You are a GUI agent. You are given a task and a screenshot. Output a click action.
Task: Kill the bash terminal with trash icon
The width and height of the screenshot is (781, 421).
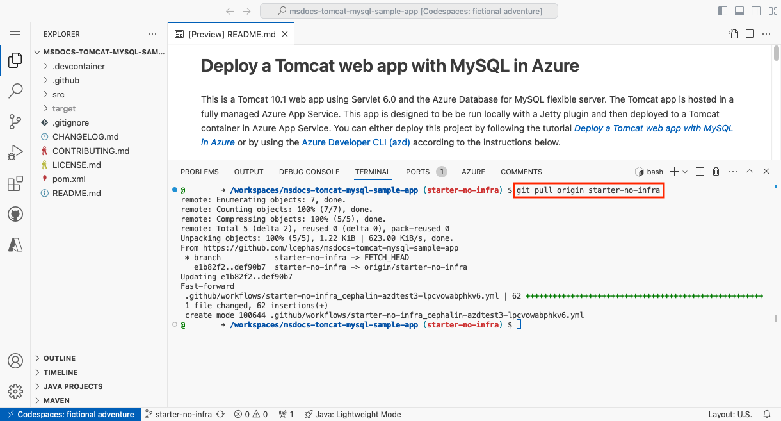716,171
